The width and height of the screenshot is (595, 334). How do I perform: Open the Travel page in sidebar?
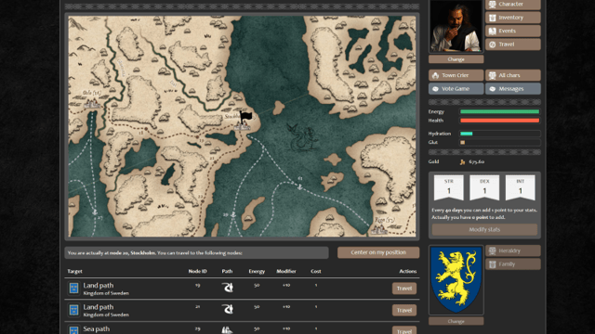tap(512, 45)
